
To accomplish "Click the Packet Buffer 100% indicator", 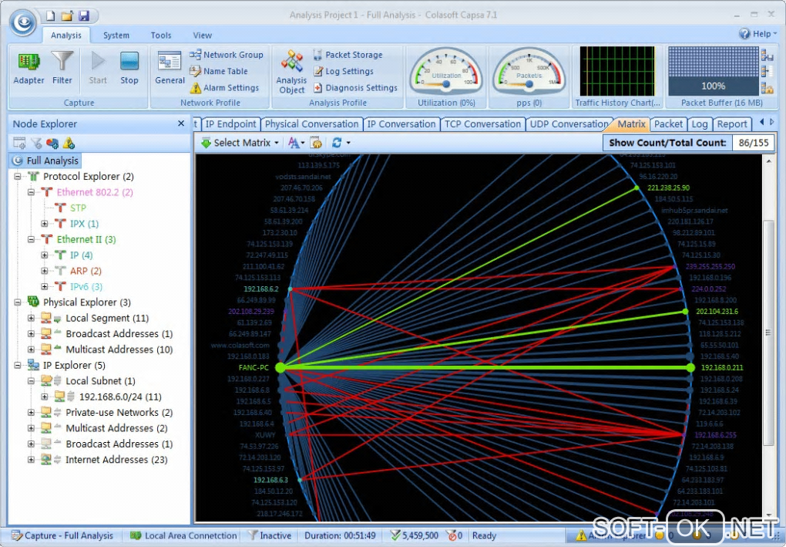I will (714, 71).
